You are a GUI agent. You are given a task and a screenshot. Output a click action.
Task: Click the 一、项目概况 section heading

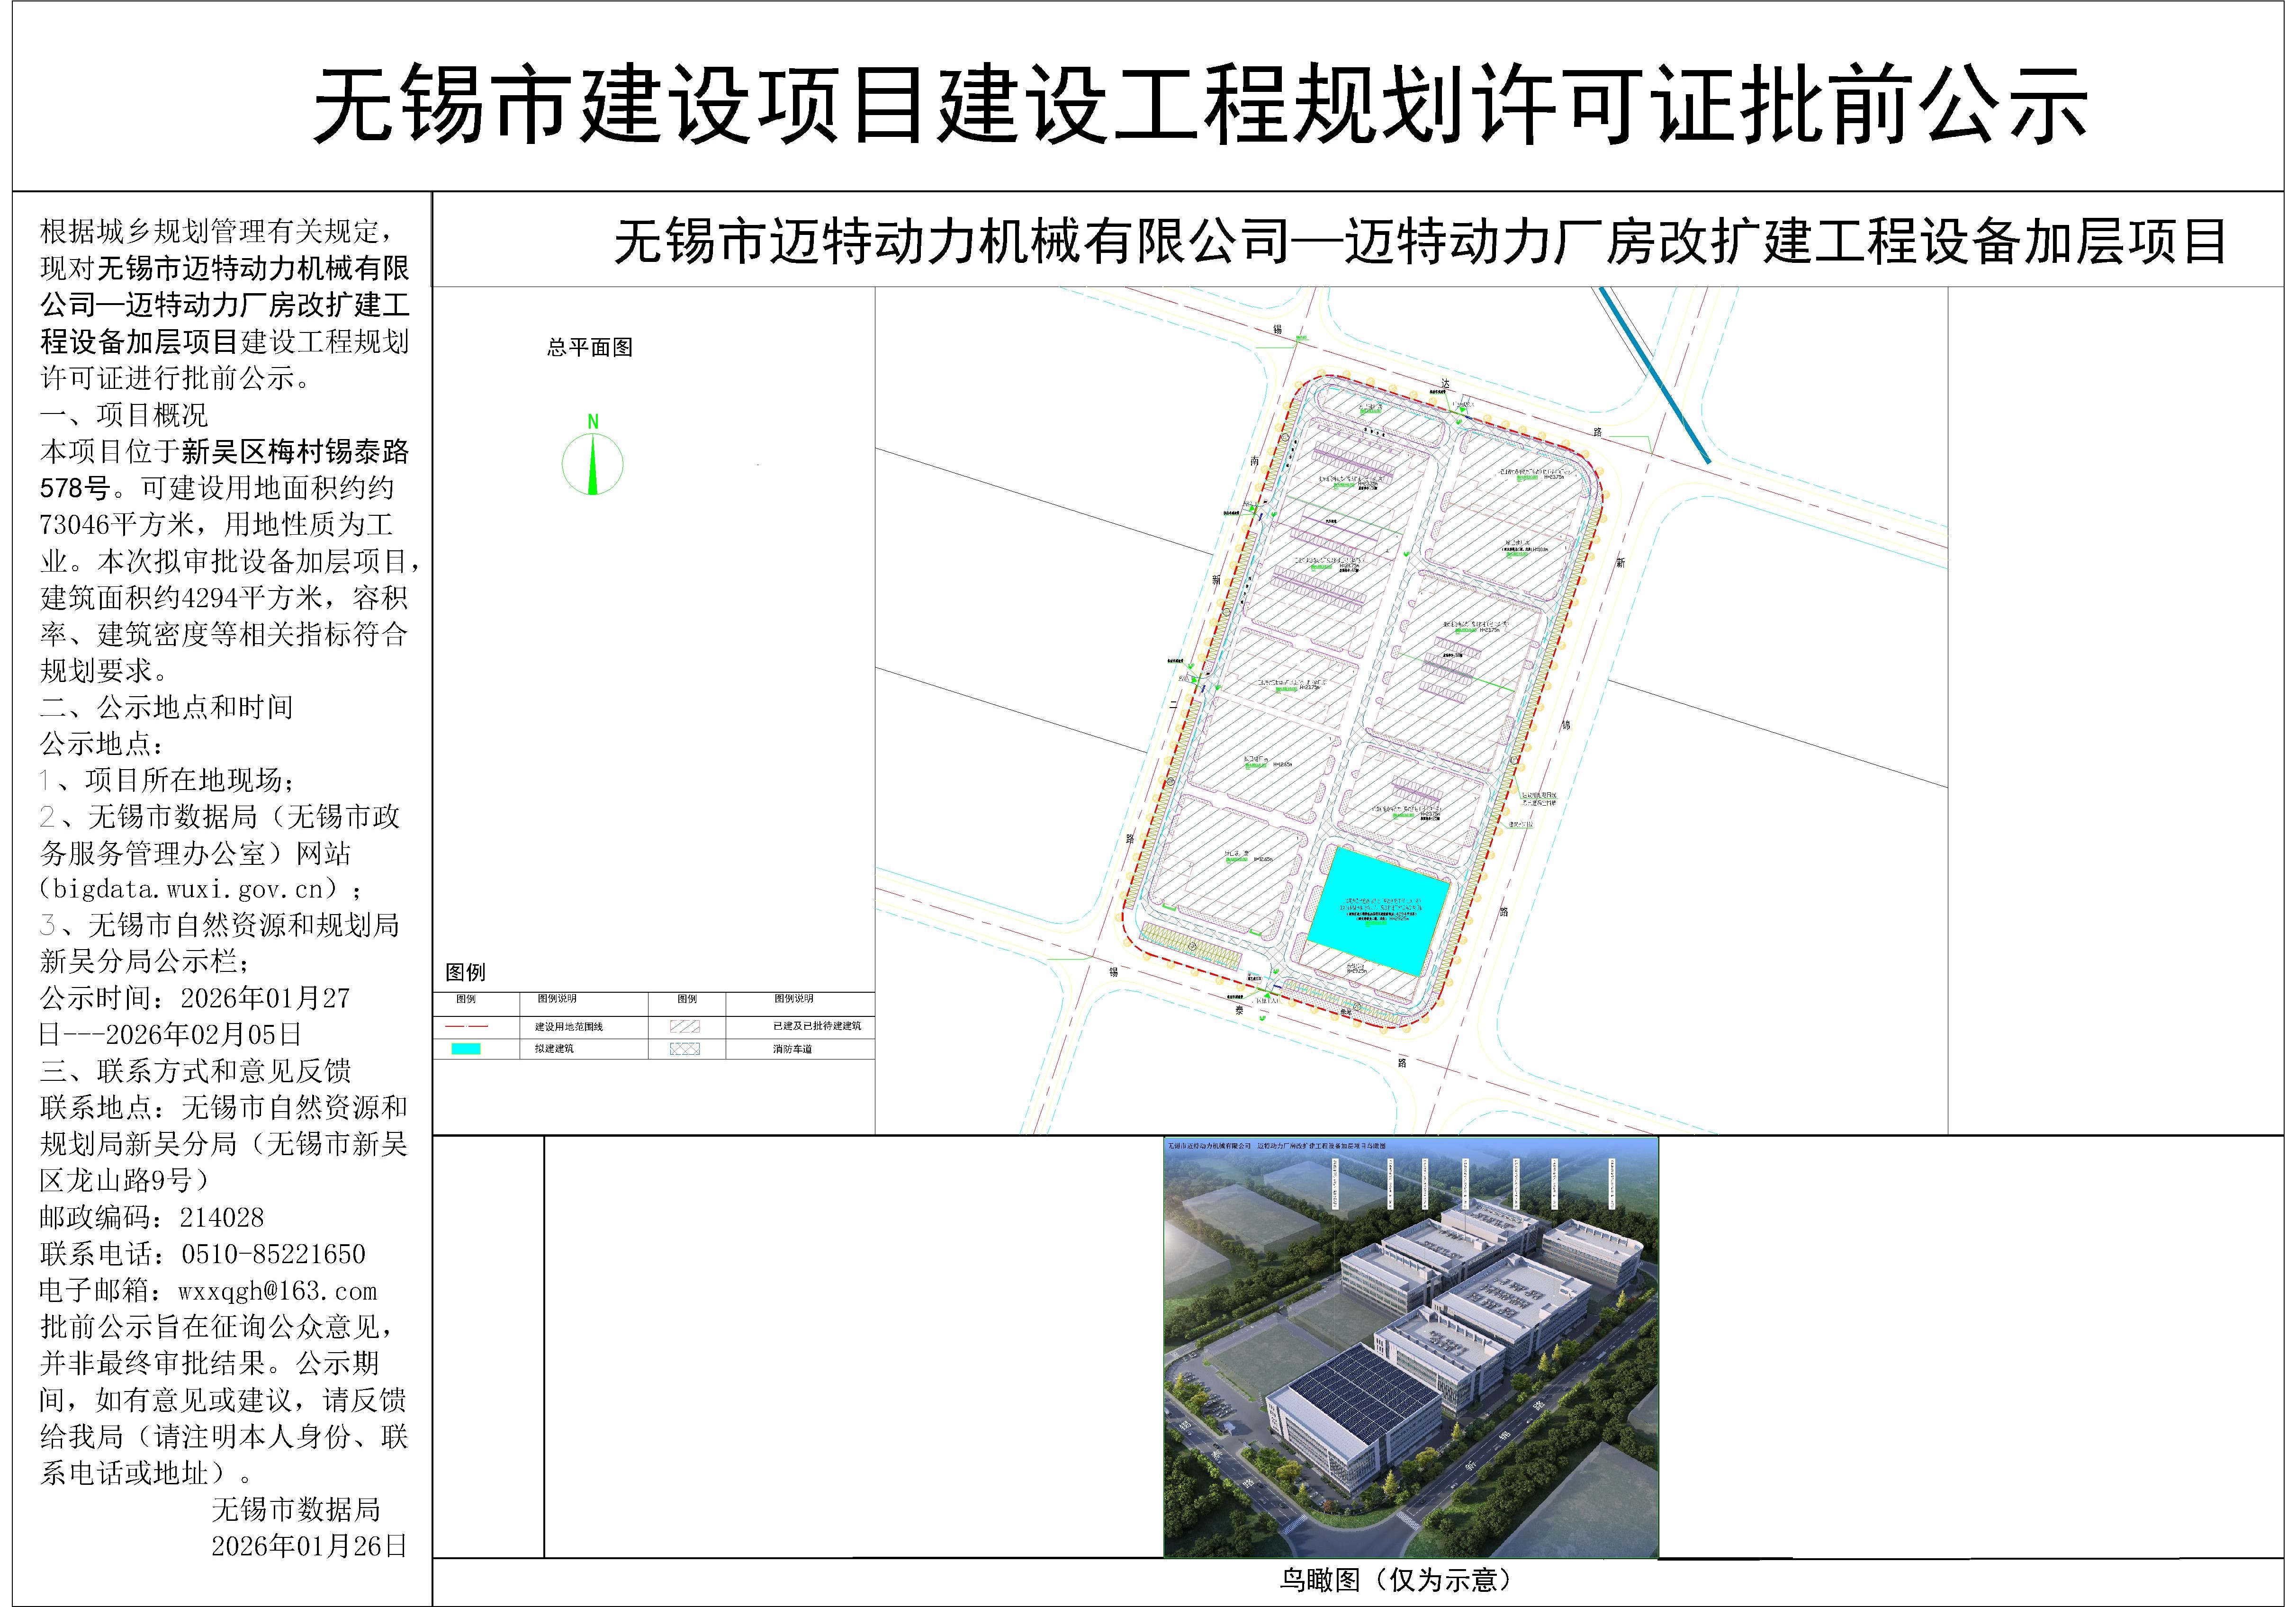point(124,415)
